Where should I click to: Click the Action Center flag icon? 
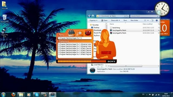coord(150,95)
